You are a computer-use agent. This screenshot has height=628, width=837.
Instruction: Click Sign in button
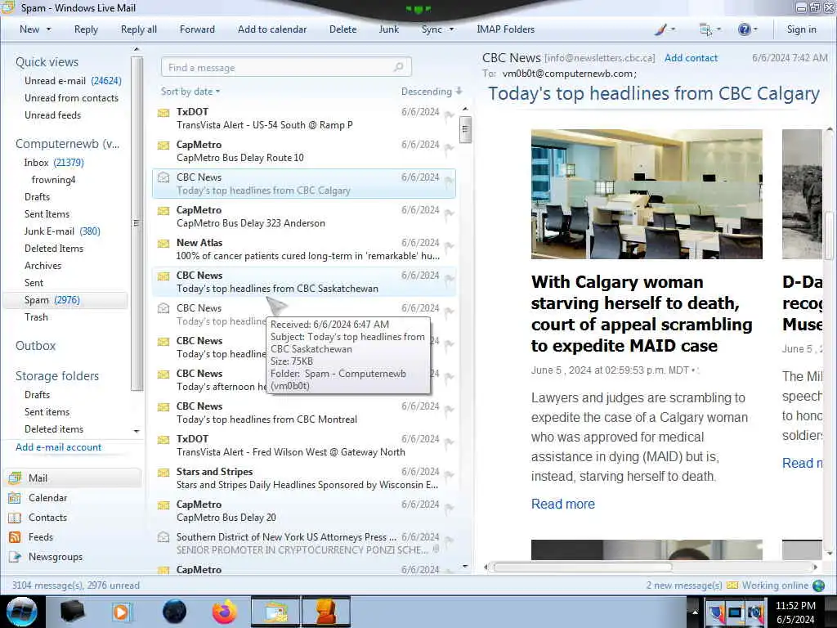801,29
